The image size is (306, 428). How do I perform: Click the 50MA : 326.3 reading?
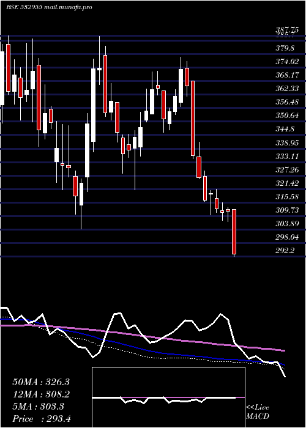[x=41, y=382]
